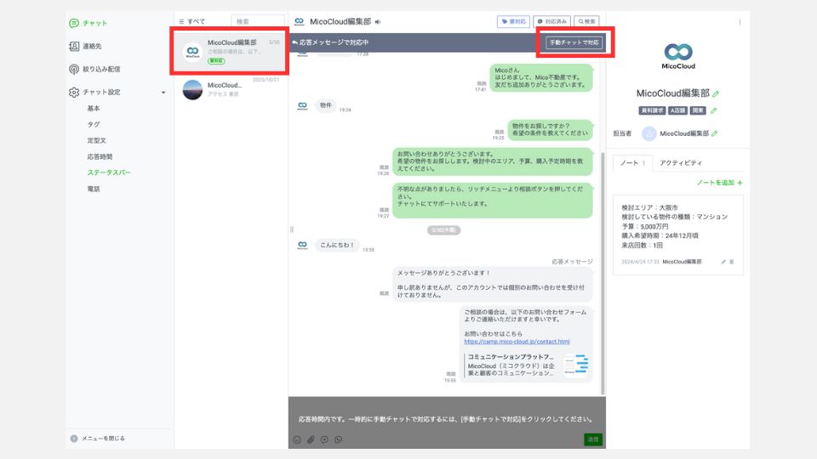Select 応答時間 under chat settings
Viewport: 817px width, 459px height.
(x=100, y=156)
